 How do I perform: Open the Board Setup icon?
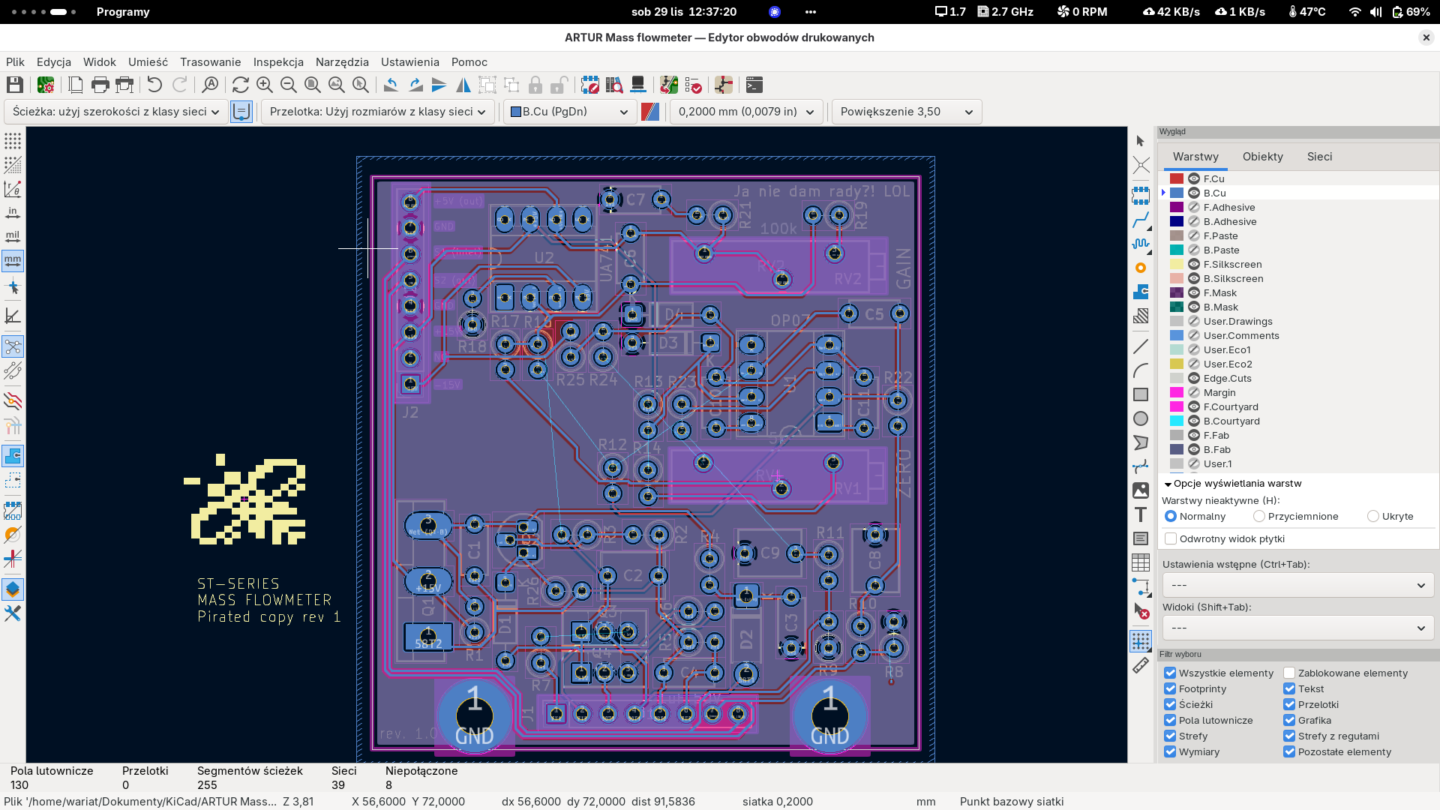46,85
